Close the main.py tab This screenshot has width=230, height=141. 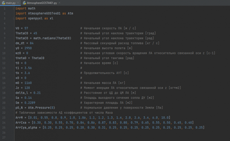coord(18,2)
